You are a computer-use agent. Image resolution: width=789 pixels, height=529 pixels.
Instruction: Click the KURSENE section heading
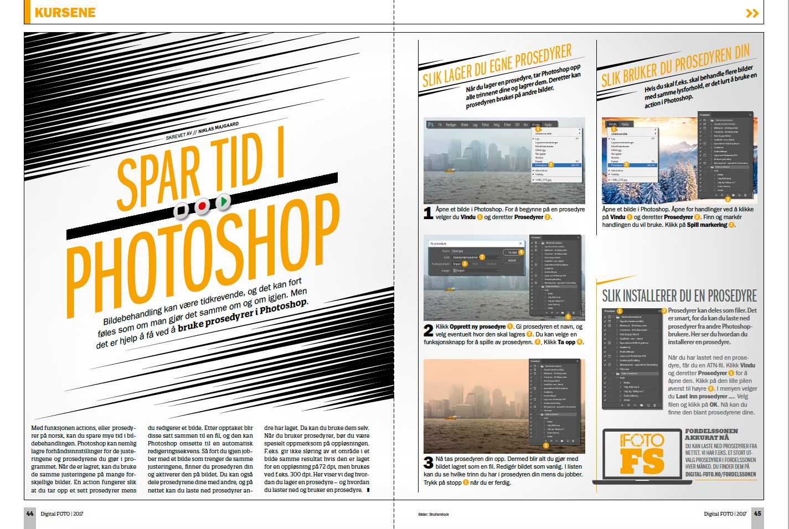pos(65,12)
